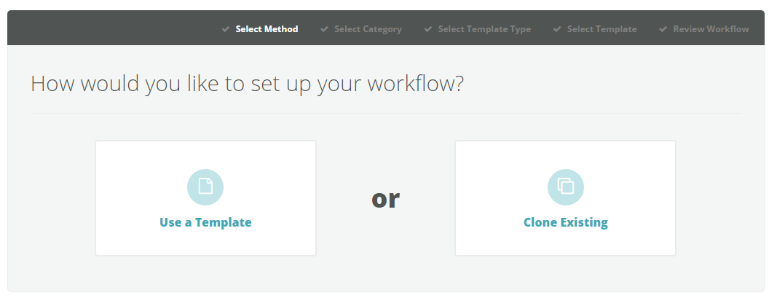Viewport: 769px width, 298px height.
Task: Click the overlapping squares clone icon
Action: click(566, 187)
